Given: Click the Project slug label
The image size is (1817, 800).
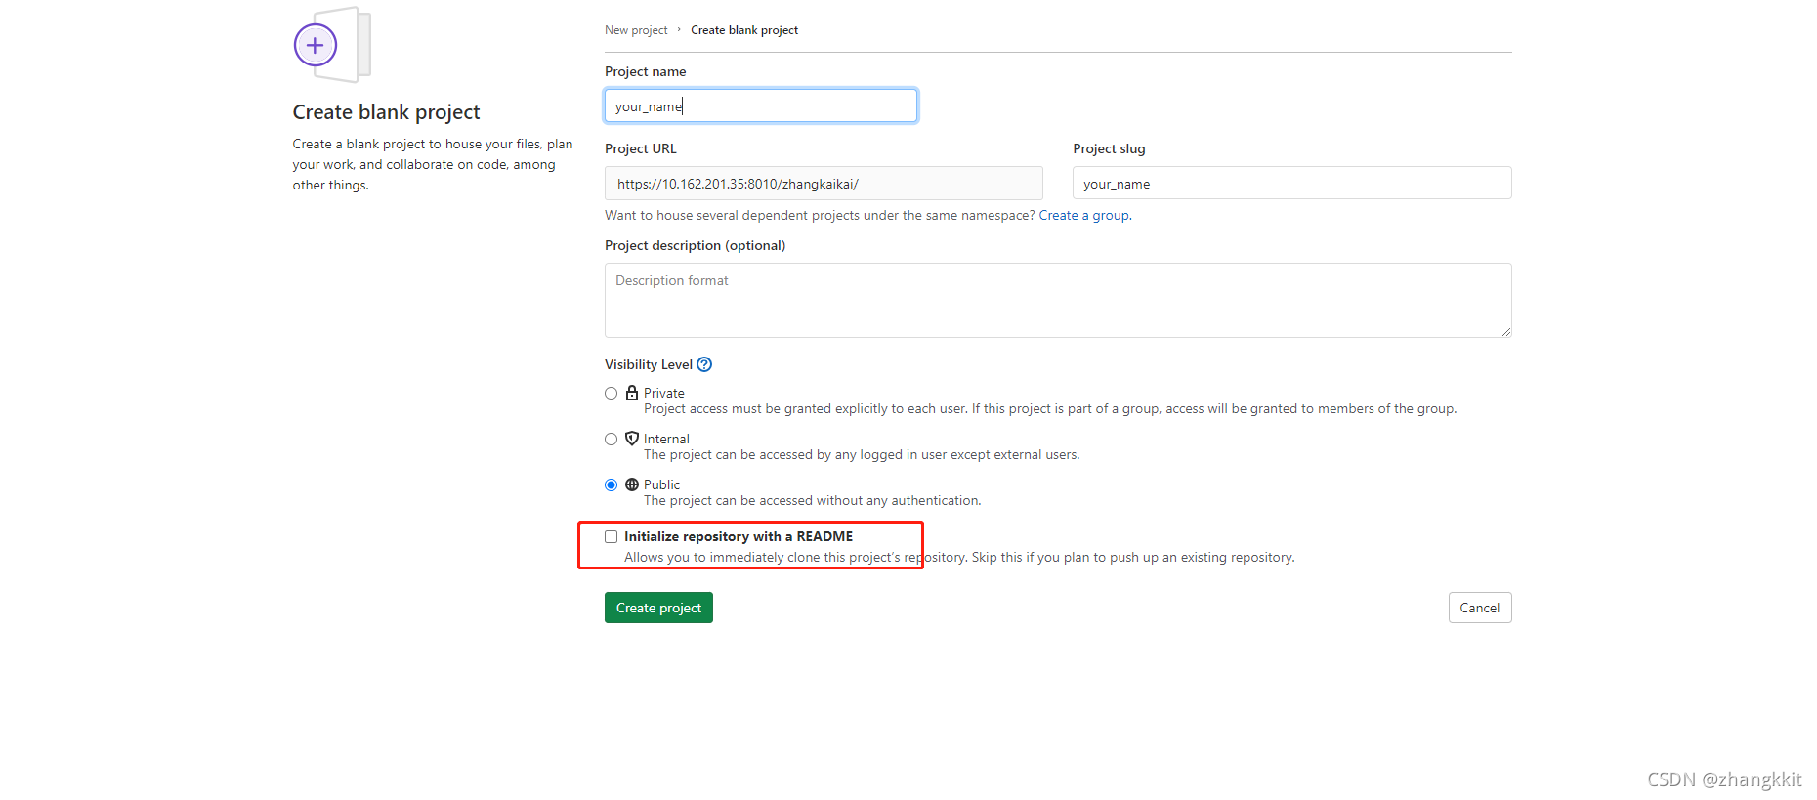Looking at the screenshot, I should pos(1109,148).
